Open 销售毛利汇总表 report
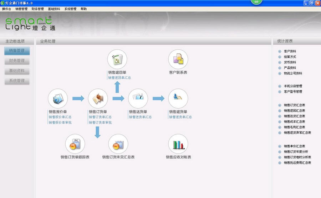The width and height of the screenshot is (321, 198). coord(294,127)
